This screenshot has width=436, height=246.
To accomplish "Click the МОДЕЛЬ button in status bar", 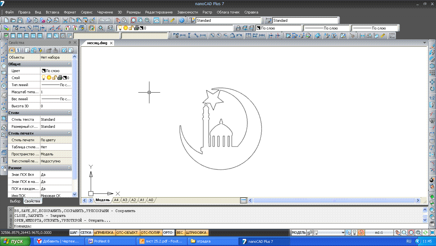I will 298,233.
